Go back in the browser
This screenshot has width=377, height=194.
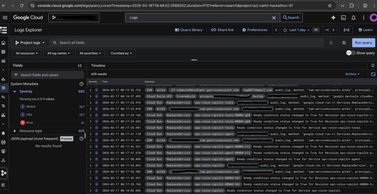tap(4, 6)
